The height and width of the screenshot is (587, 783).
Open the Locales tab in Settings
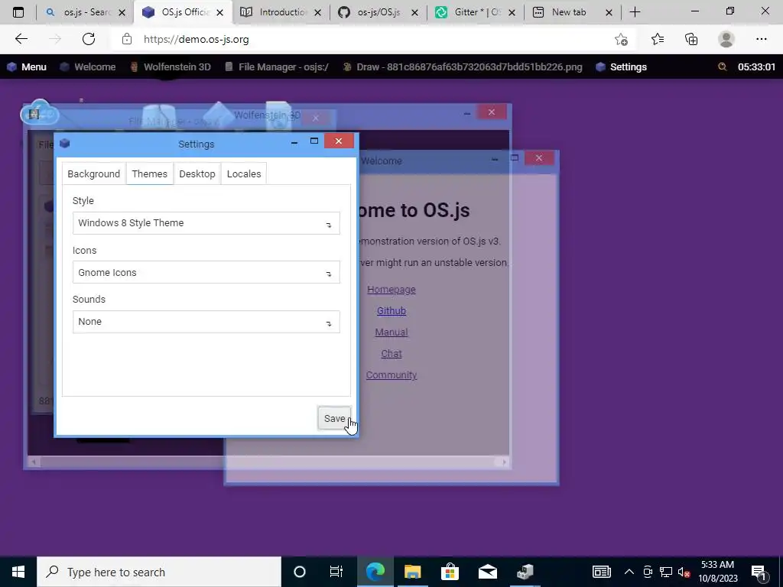244,174
